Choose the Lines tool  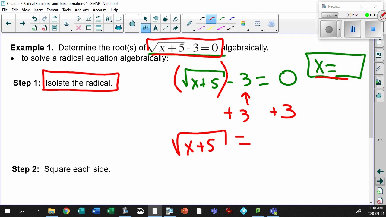[x=165, y=28]
